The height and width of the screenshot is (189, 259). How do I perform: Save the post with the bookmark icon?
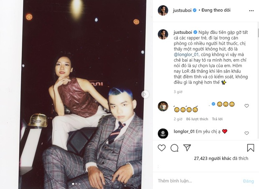[250, 148]
